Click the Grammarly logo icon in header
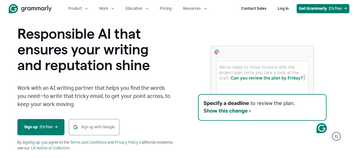 coord(13,9)
